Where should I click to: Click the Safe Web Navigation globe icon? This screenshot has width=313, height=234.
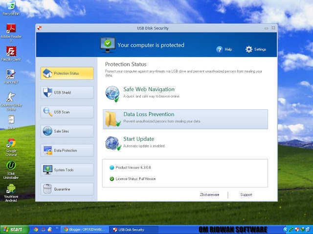pos(112,94)
